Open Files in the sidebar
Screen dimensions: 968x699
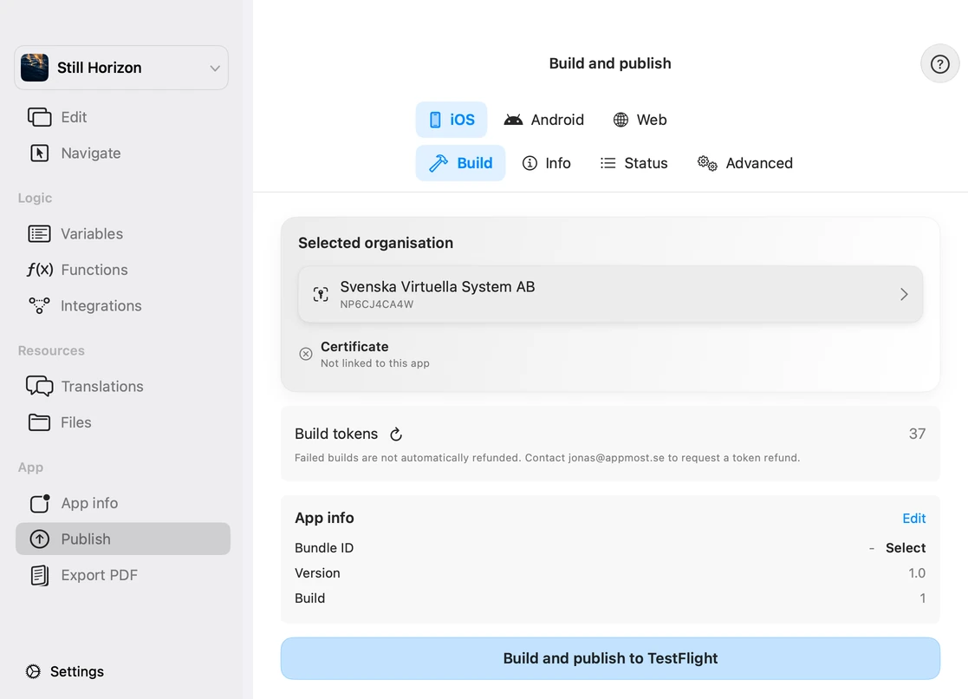coord(123,422)
